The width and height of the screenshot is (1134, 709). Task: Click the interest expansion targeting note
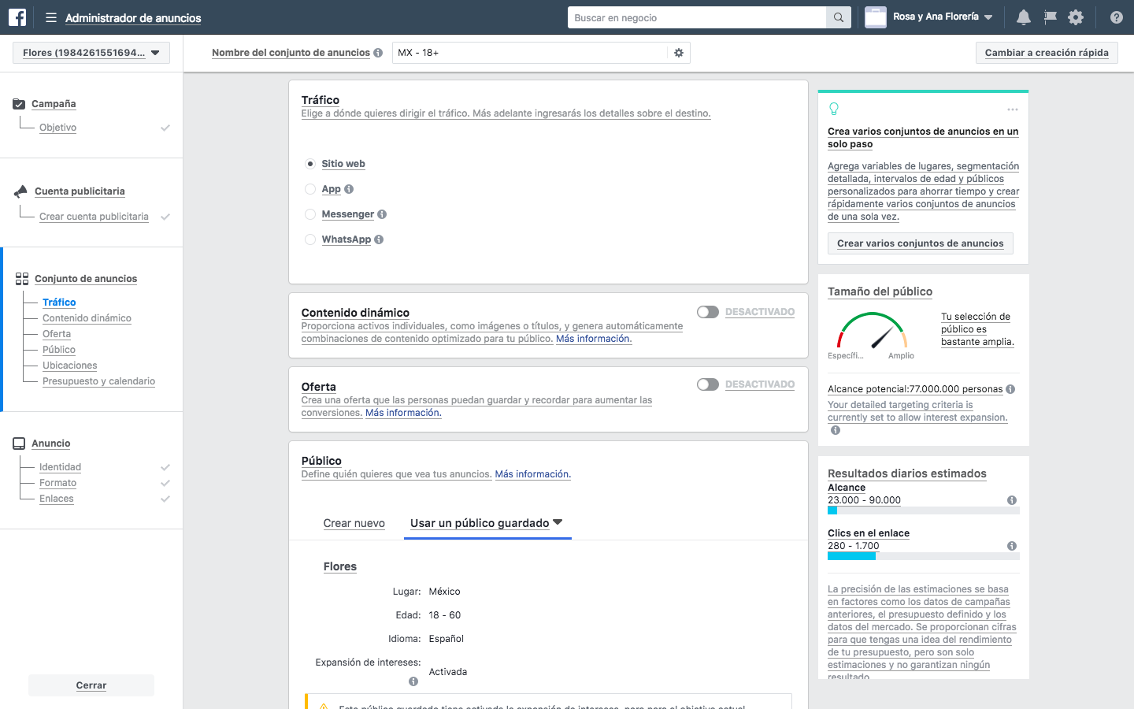tap(917, 411)
